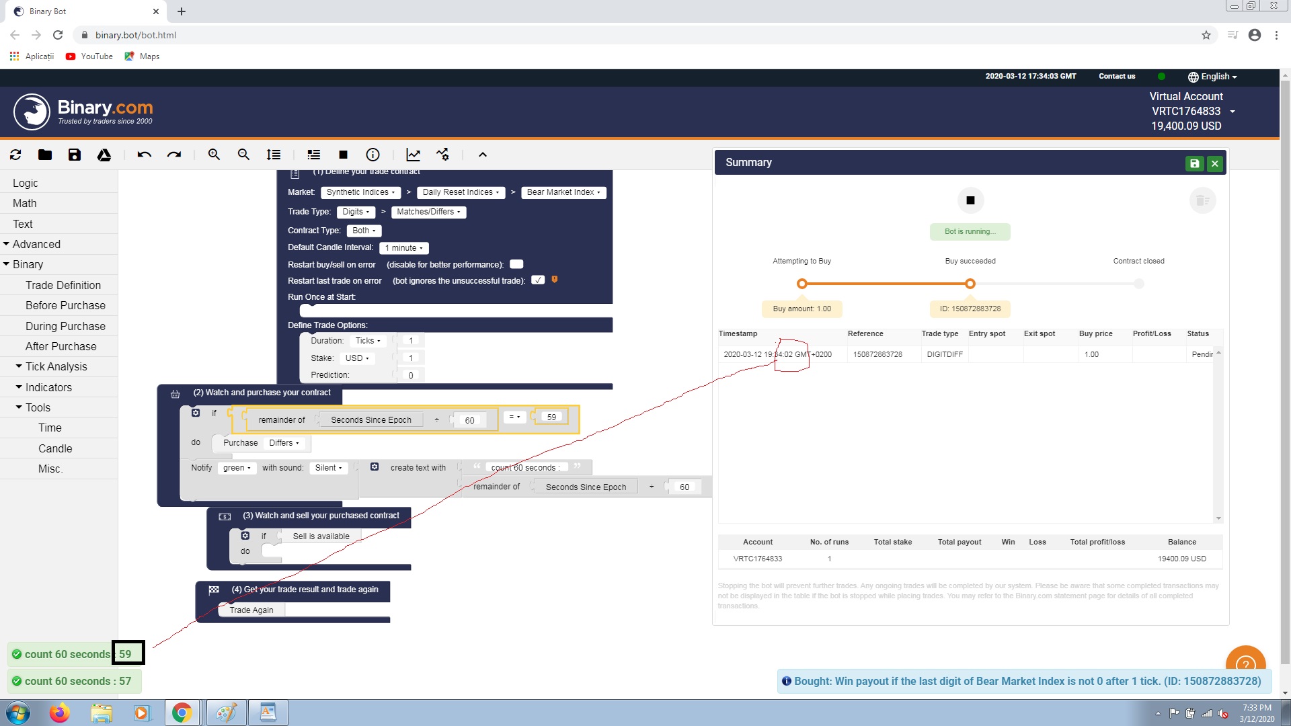Select the Logic category in sidebar

[x=26, y=183]
